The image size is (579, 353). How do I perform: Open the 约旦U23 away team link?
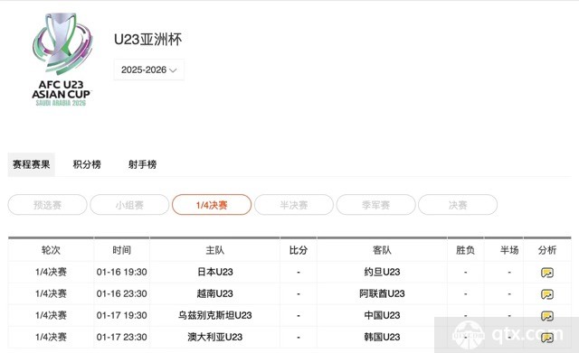(382, 272)
